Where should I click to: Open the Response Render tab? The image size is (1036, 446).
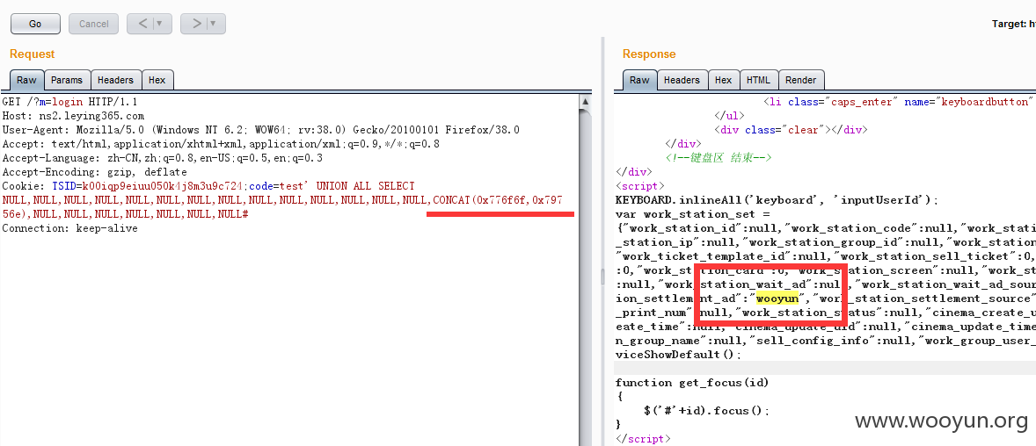click(801, 80)
